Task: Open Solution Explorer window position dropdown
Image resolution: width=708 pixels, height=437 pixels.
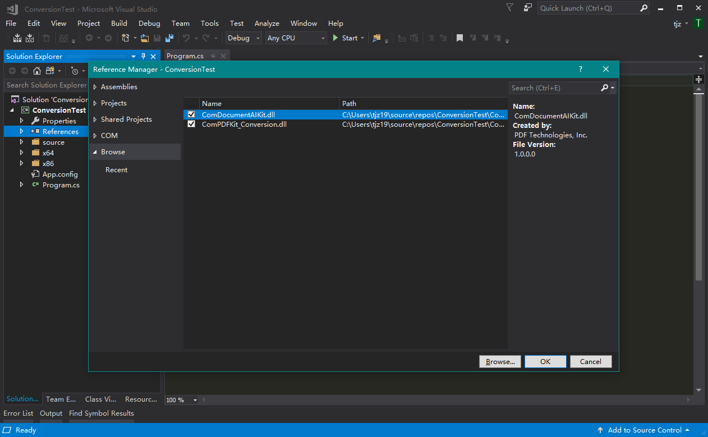Action: click(134, 57)
